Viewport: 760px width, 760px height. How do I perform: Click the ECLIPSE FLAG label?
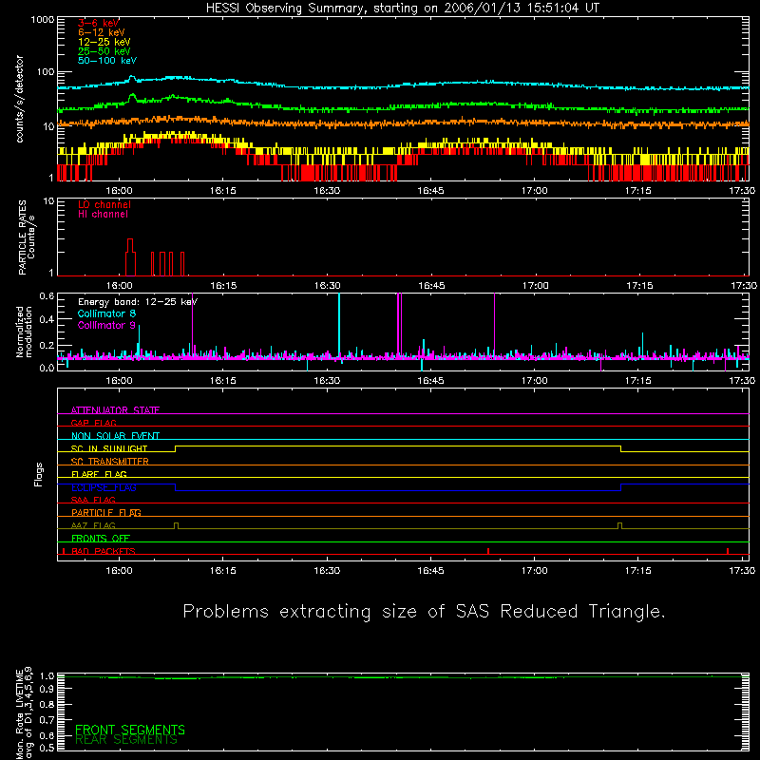point(104,487)
